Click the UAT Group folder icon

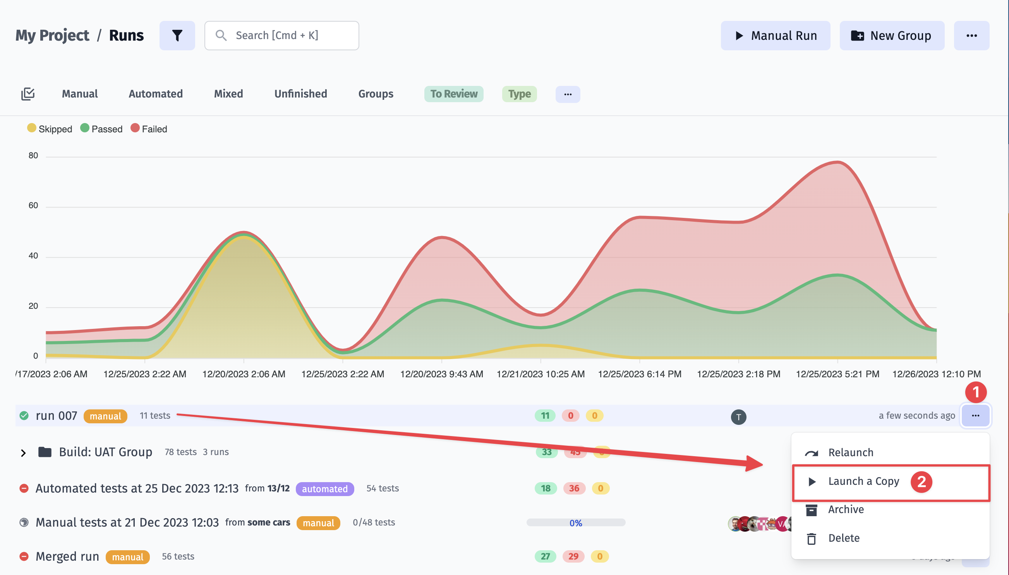click(x=45, y=452)
